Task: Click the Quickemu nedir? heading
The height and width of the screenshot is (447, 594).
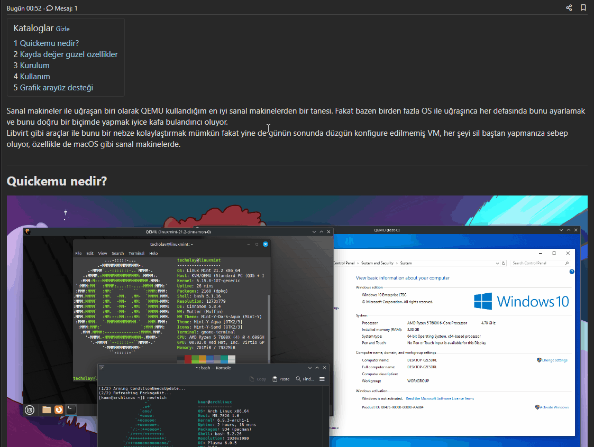Action: [x=57, y=181]
